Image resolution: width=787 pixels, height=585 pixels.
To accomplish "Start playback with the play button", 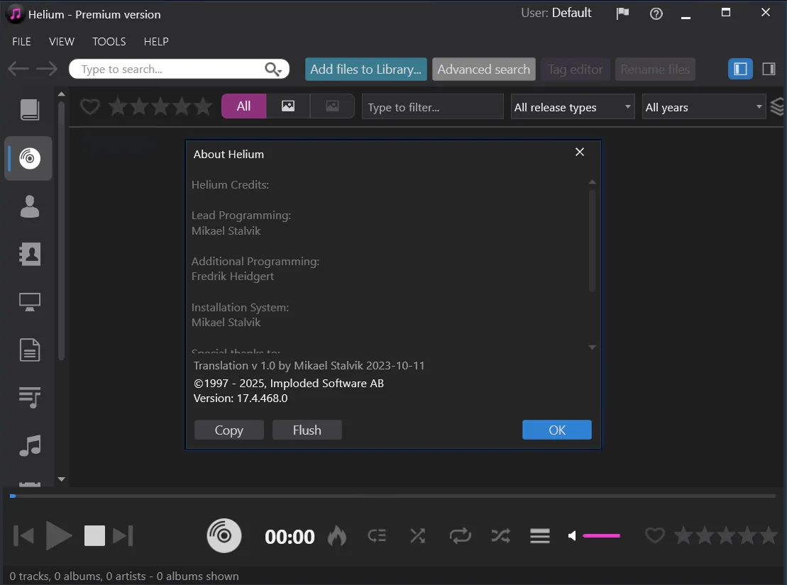I will pyautogui.click(x=59, y=536).
